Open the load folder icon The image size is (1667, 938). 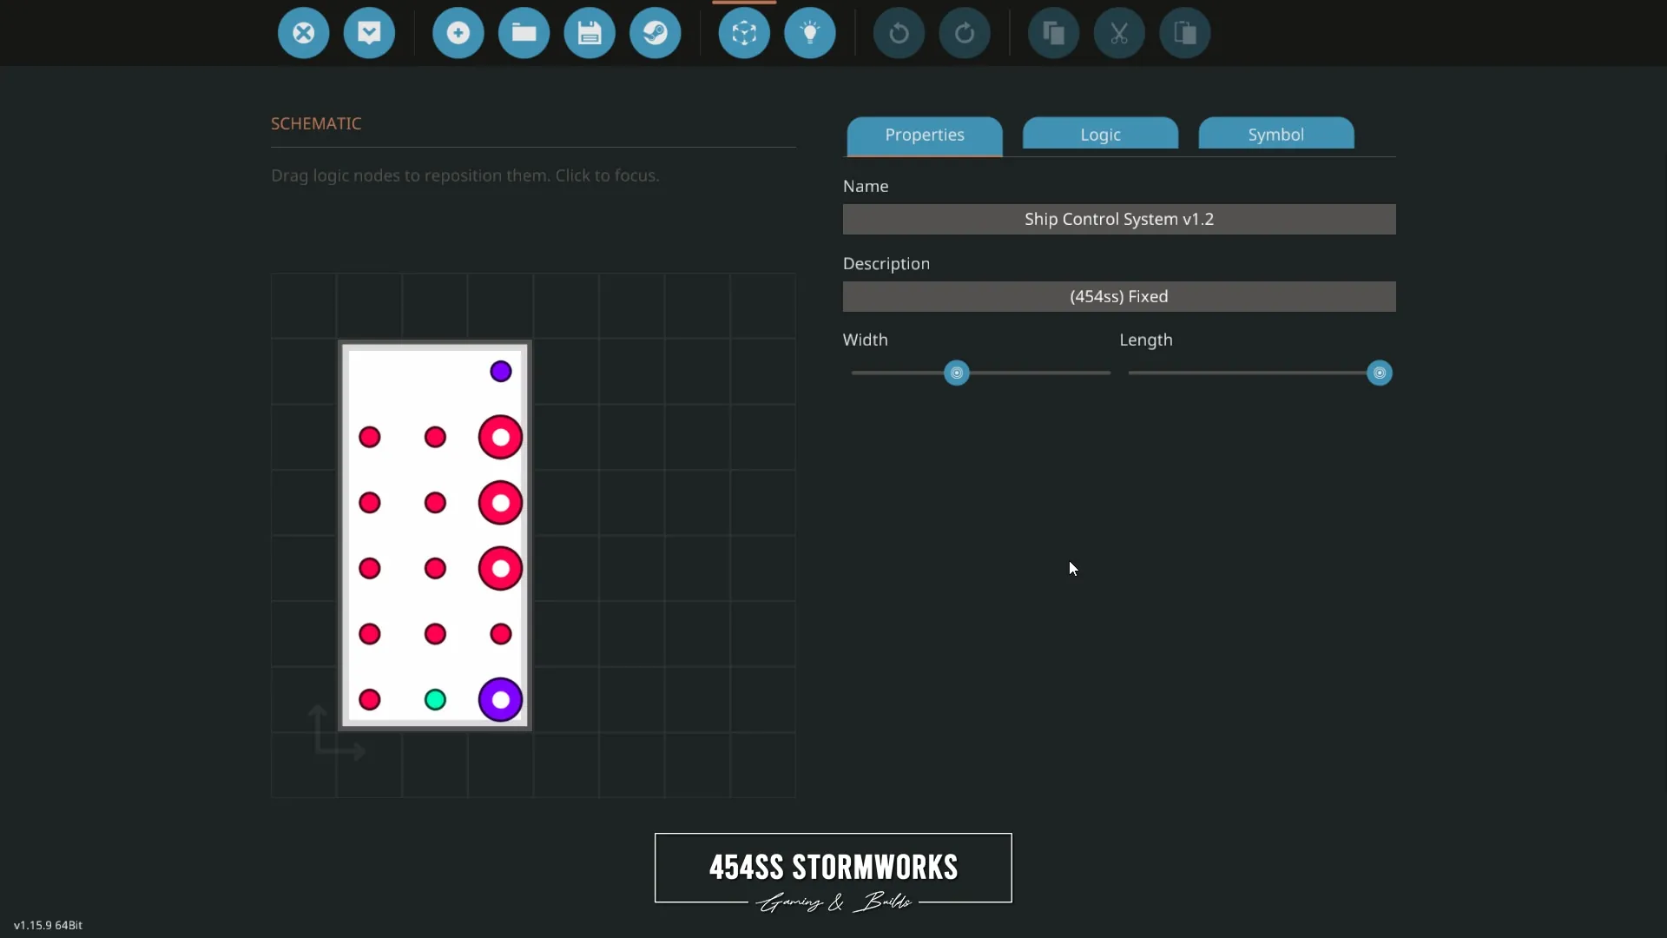coord(524,33)
